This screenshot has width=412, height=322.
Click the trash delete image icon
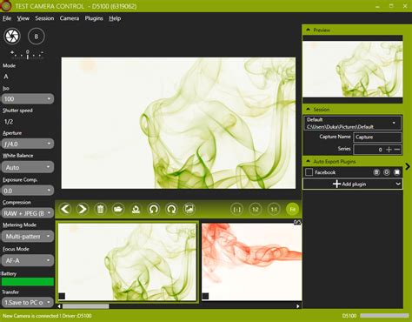pos(100,209)
